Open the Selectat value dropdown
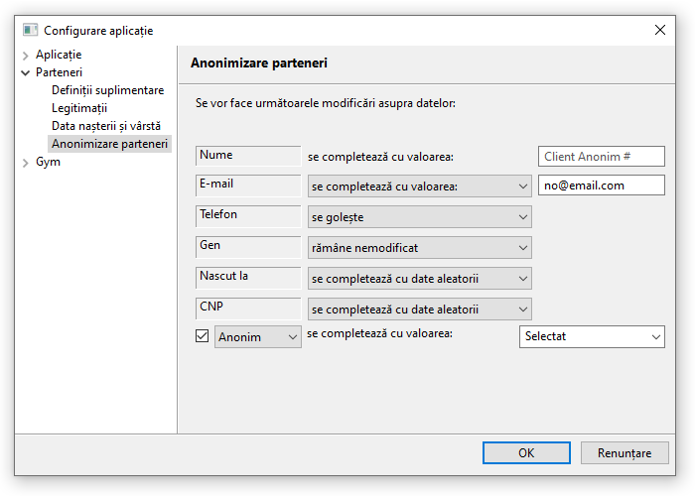Image resolution: width=695 pixels, height=496 pixels. (592, 337)
